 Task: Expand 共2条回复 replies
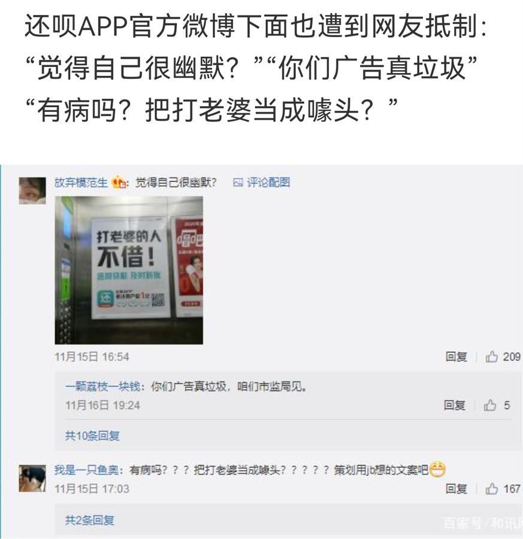click(90, 520)
